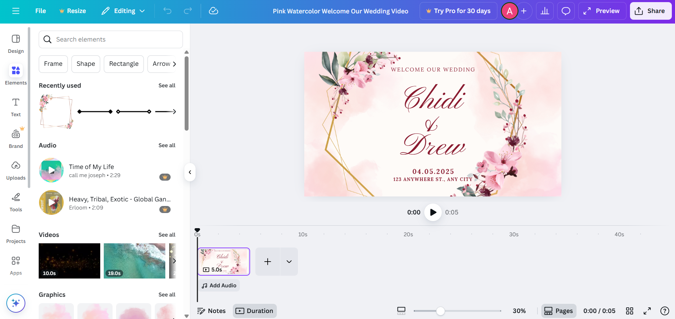Open the File menu
The height and width of the screenshot is (319, 675).
tap(40, 11)
